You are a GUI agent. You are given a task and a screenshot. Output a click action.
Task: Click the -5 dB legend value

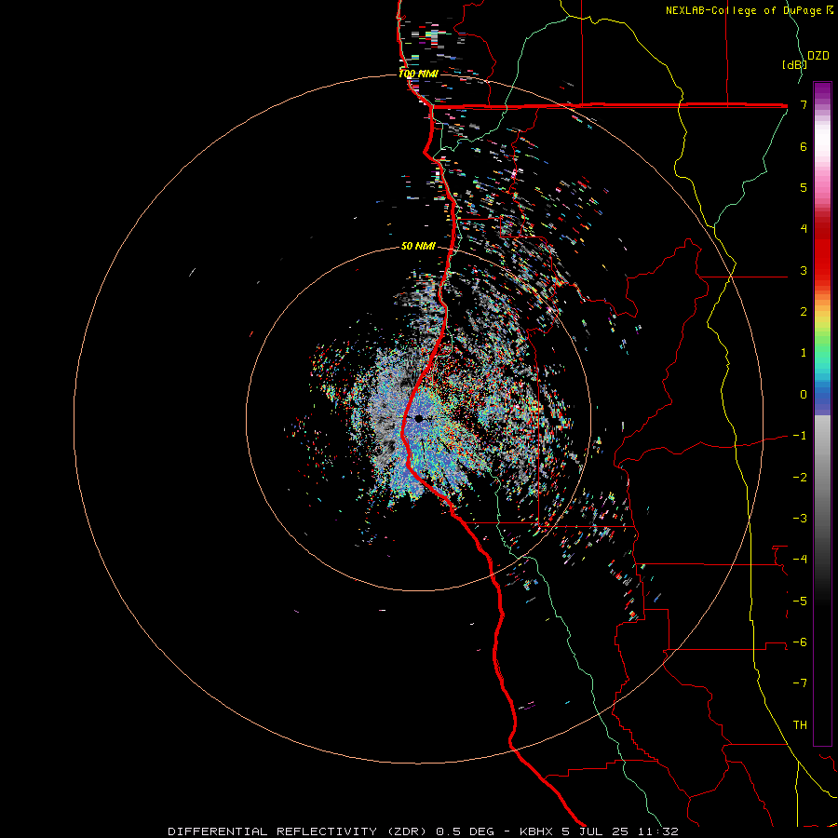click(x=800, y=601)
